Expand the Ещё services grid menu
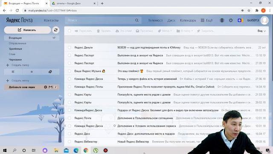 [206, 21]
